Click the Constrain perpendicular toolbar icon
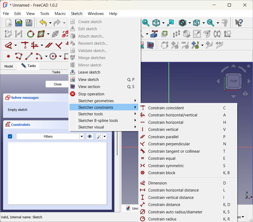The image size is (253, 222). click(59, 45)
